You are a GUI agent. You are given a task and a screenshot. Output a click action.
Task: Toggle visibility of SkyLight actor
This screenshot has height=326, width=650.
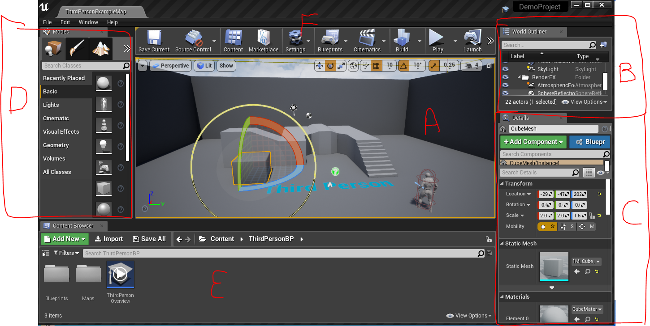[505, 69]
